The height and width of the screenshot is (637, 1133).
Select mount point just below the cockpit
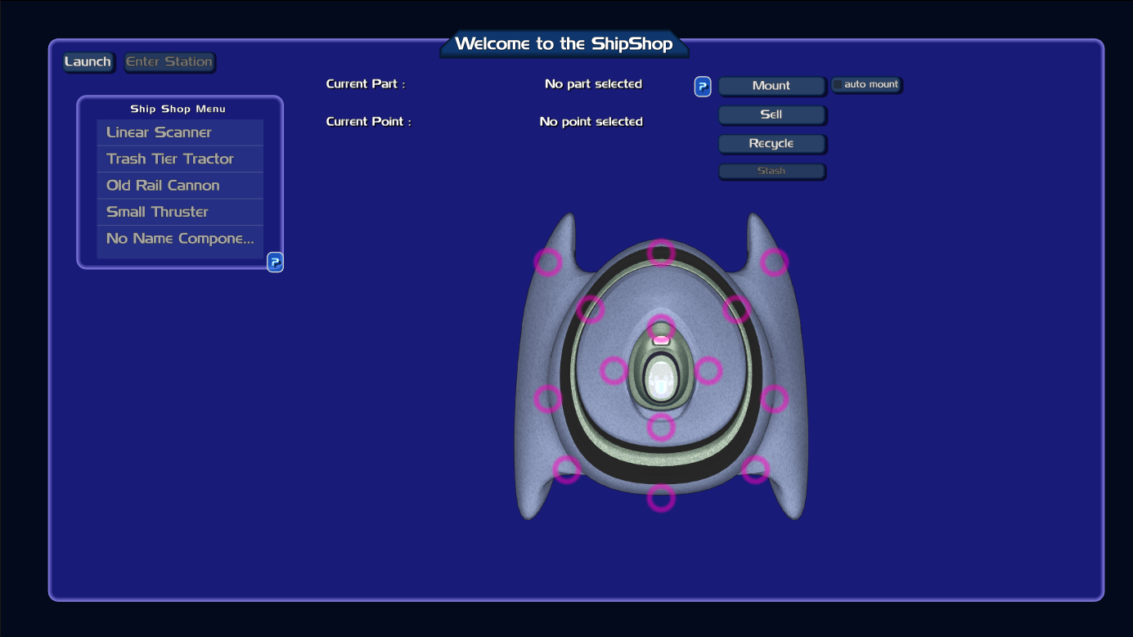(661, 427)
